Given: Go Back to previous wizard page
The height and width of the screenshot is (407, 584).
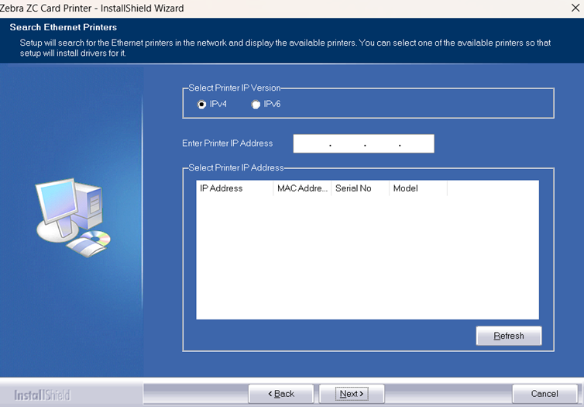Looking at the screenshot, I should pos(281,394).
